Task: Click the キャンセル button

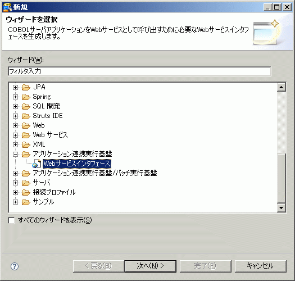Action: pyautogui.click(x=261, y=266)
